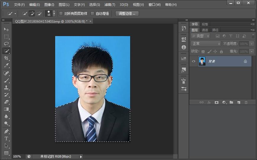Expand the toolbox double arrows
Viewport: 257px width, 160px height.
click(x=3, y=20)
